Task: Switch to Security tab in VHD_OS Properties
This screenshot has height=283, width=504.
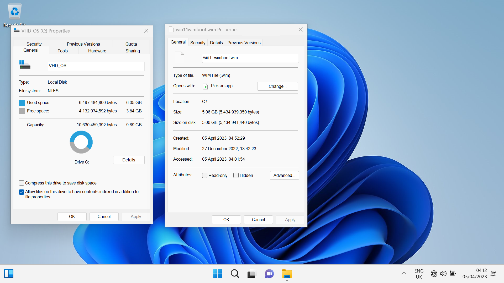Action: tap(34, 44)
